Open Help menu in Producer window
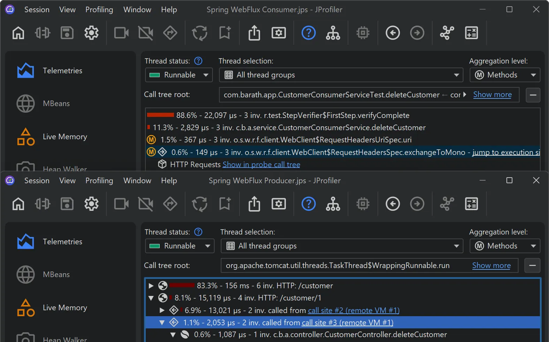The image size is (549, 342). coord(169,180)
